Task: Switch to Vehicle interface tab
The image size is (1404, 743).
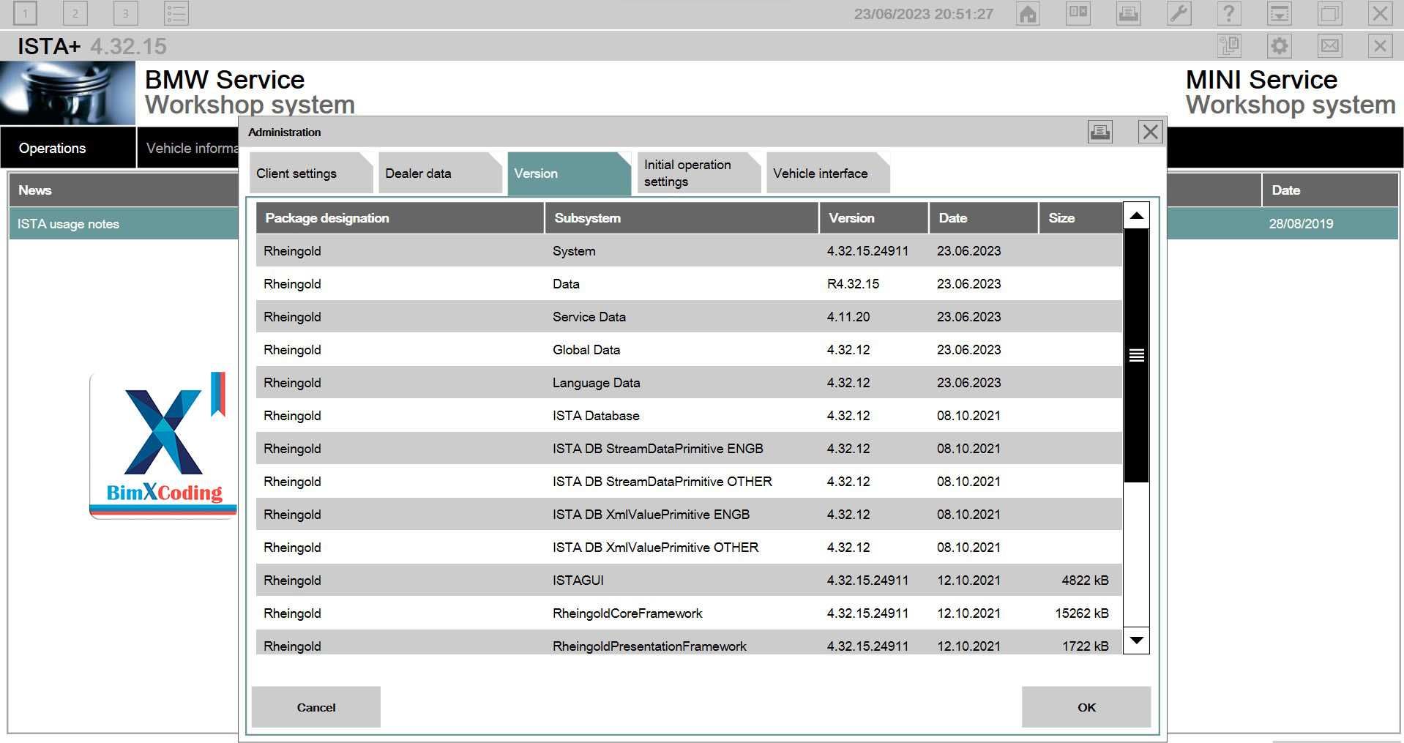Action: [827, 173]
